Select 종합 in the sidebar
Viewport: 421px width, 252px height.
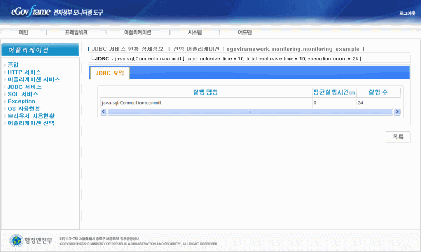[x=13, y=65]
